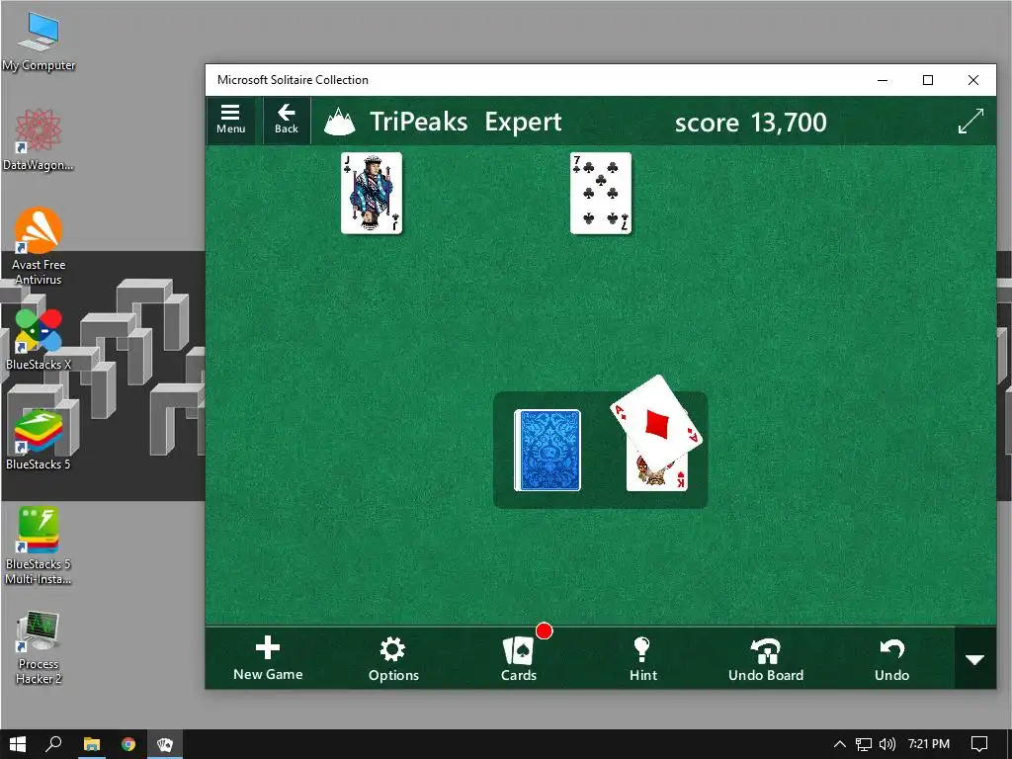Open the Cards button in toolbar
1012x759 pixels.
coord(519,658)
